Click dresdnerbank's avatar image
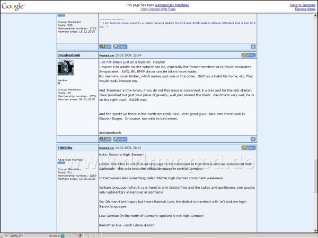This screenshot has width=318, height=238. (65, 67)
